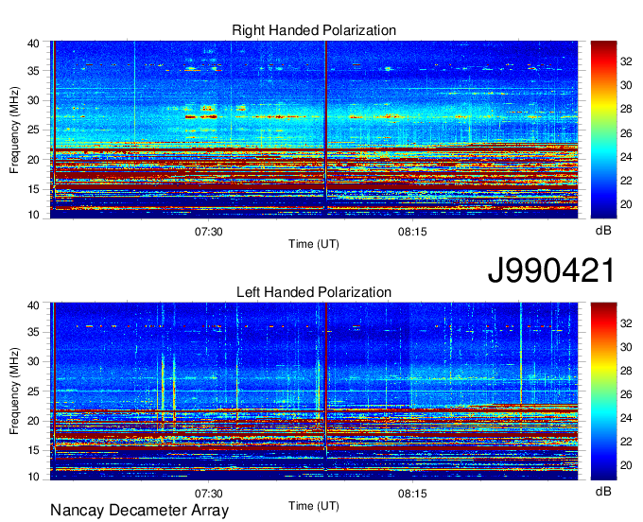Click the 30 MHz tick on top plot

(x=33, y=100)
